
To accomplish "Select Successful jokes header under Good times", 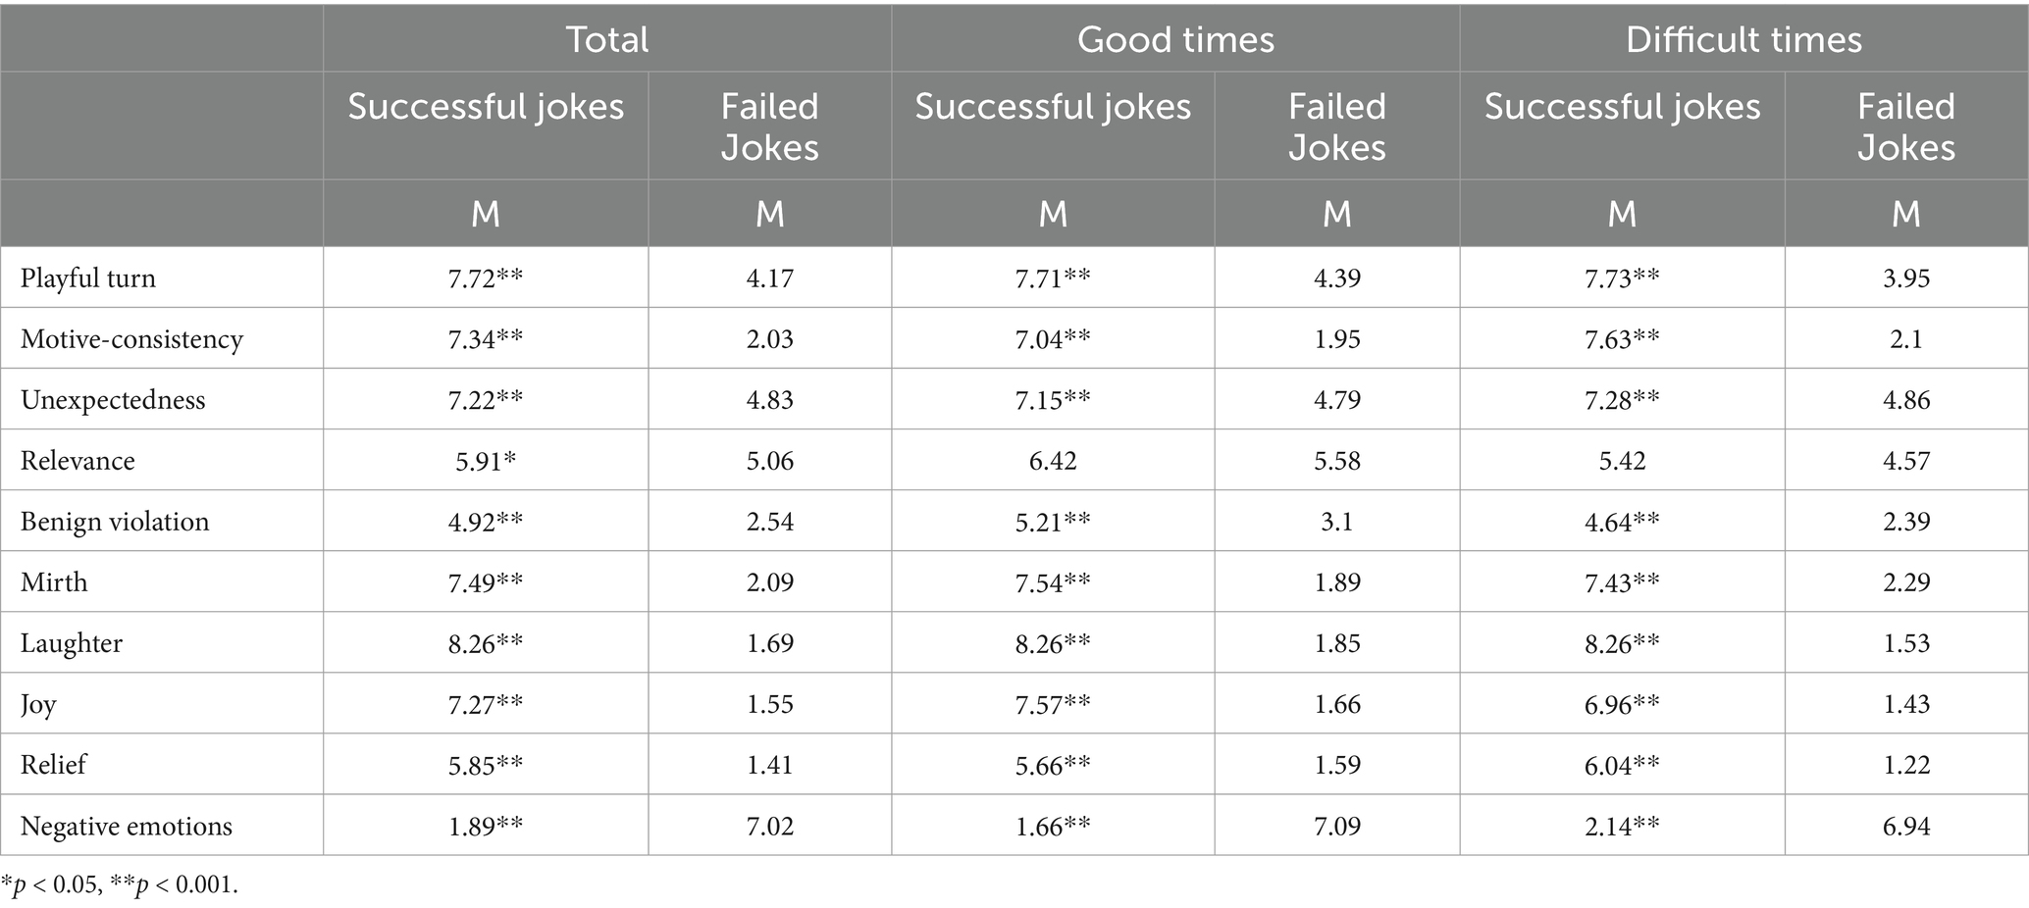I will (x=1053, y=106).
